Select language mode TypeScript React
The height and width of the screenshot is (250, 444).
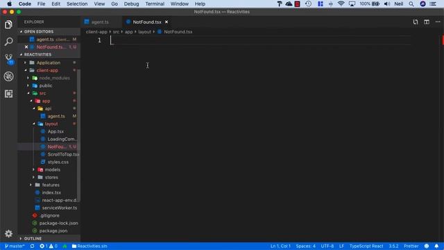[366, 246]
